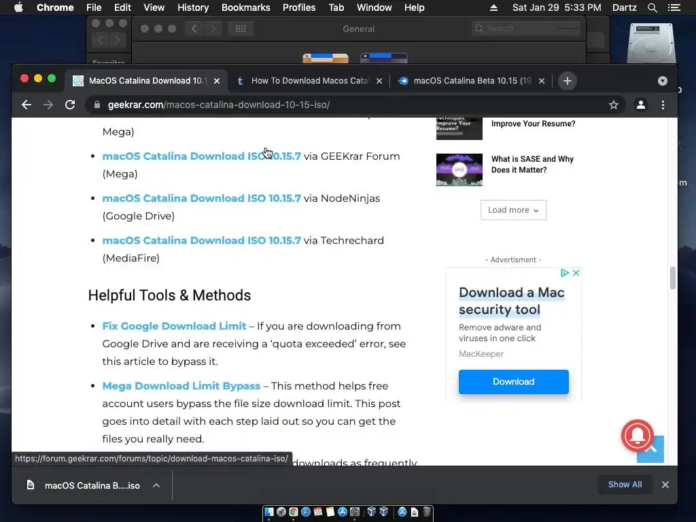Close the macOS Catalina Beta 10.15 tab
The height and width of the screenshot is (522, 696).
point(542,81)
